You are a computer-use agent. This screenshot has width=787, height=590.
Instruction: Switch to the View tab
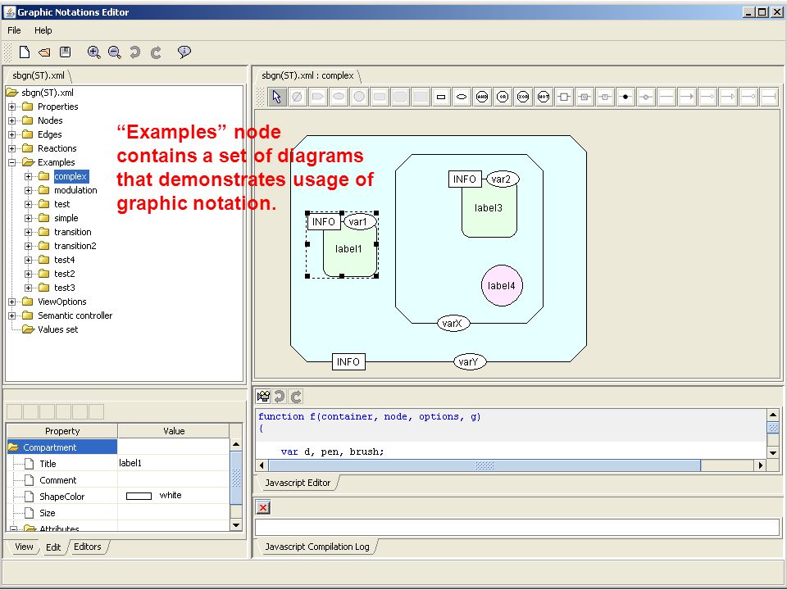point(24,547)
